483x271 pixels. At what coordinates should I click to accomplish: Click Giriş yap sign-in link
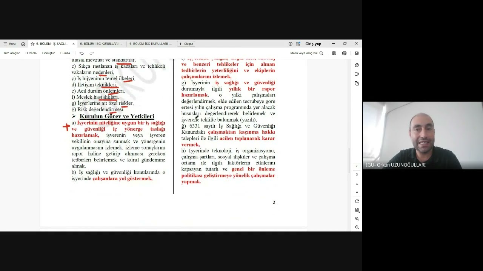(313, 44)
